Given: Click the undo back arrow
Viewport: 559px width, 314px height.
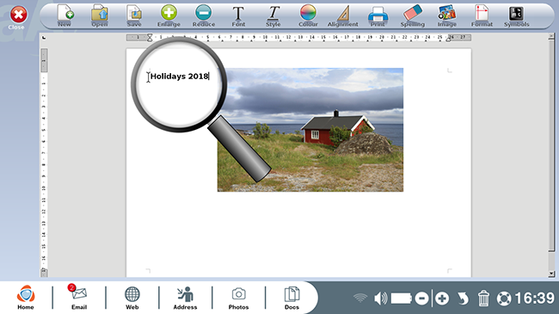Looking at the screenshot, I should coord(463,299).
